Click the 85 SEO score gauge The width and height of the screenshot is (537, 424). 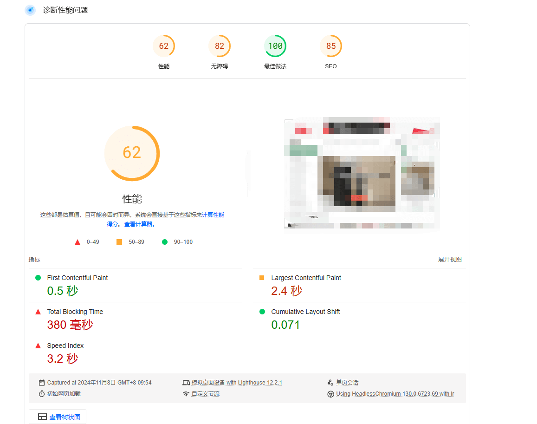pos(331,46)
